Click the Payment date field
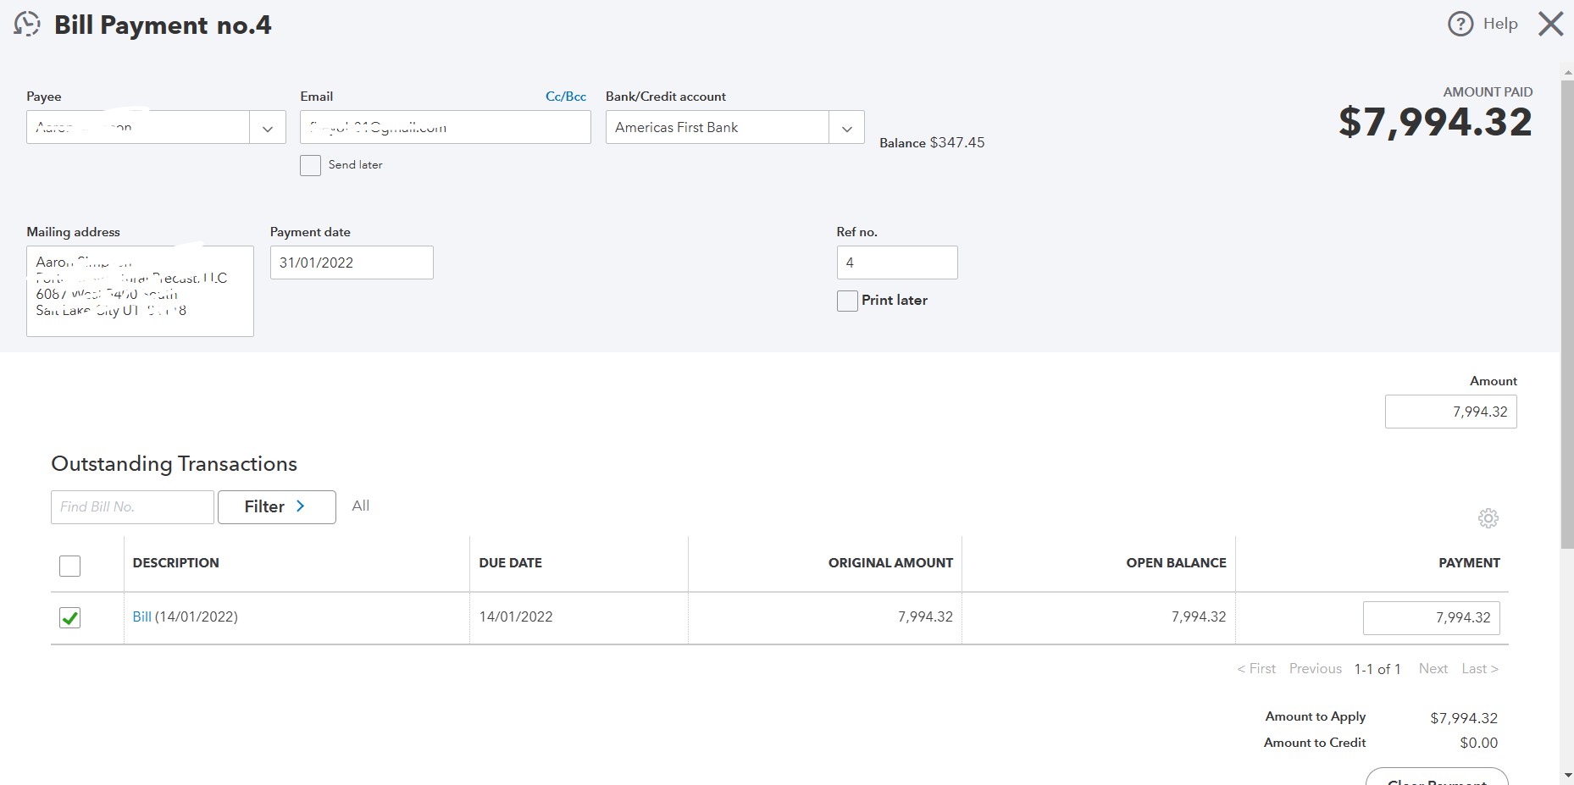This screenshot has width=1574, height=785. tap(351, 263)
